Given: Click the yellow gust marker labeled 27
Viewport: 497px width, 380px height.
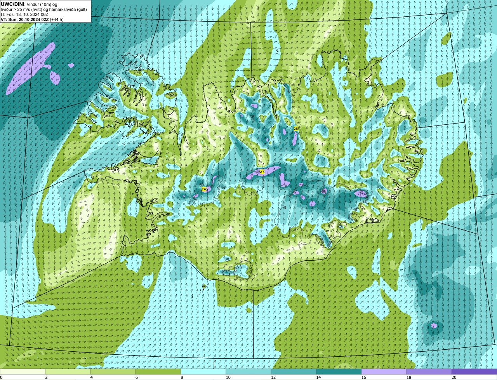Looking at the screenshot, I should tap(262, 171).
